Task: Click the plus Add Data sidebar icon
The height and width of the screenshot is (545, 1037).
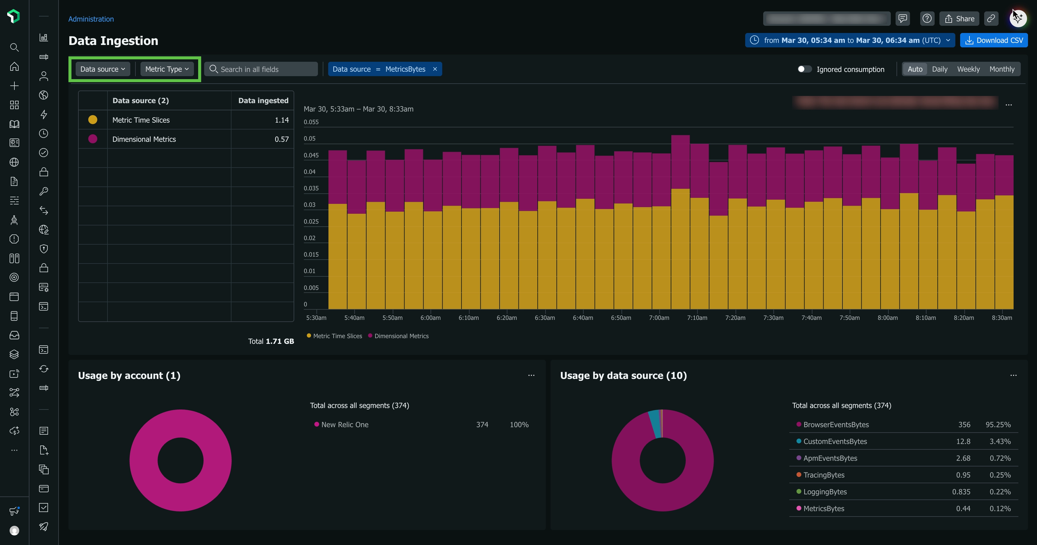Action: point(14,86)
